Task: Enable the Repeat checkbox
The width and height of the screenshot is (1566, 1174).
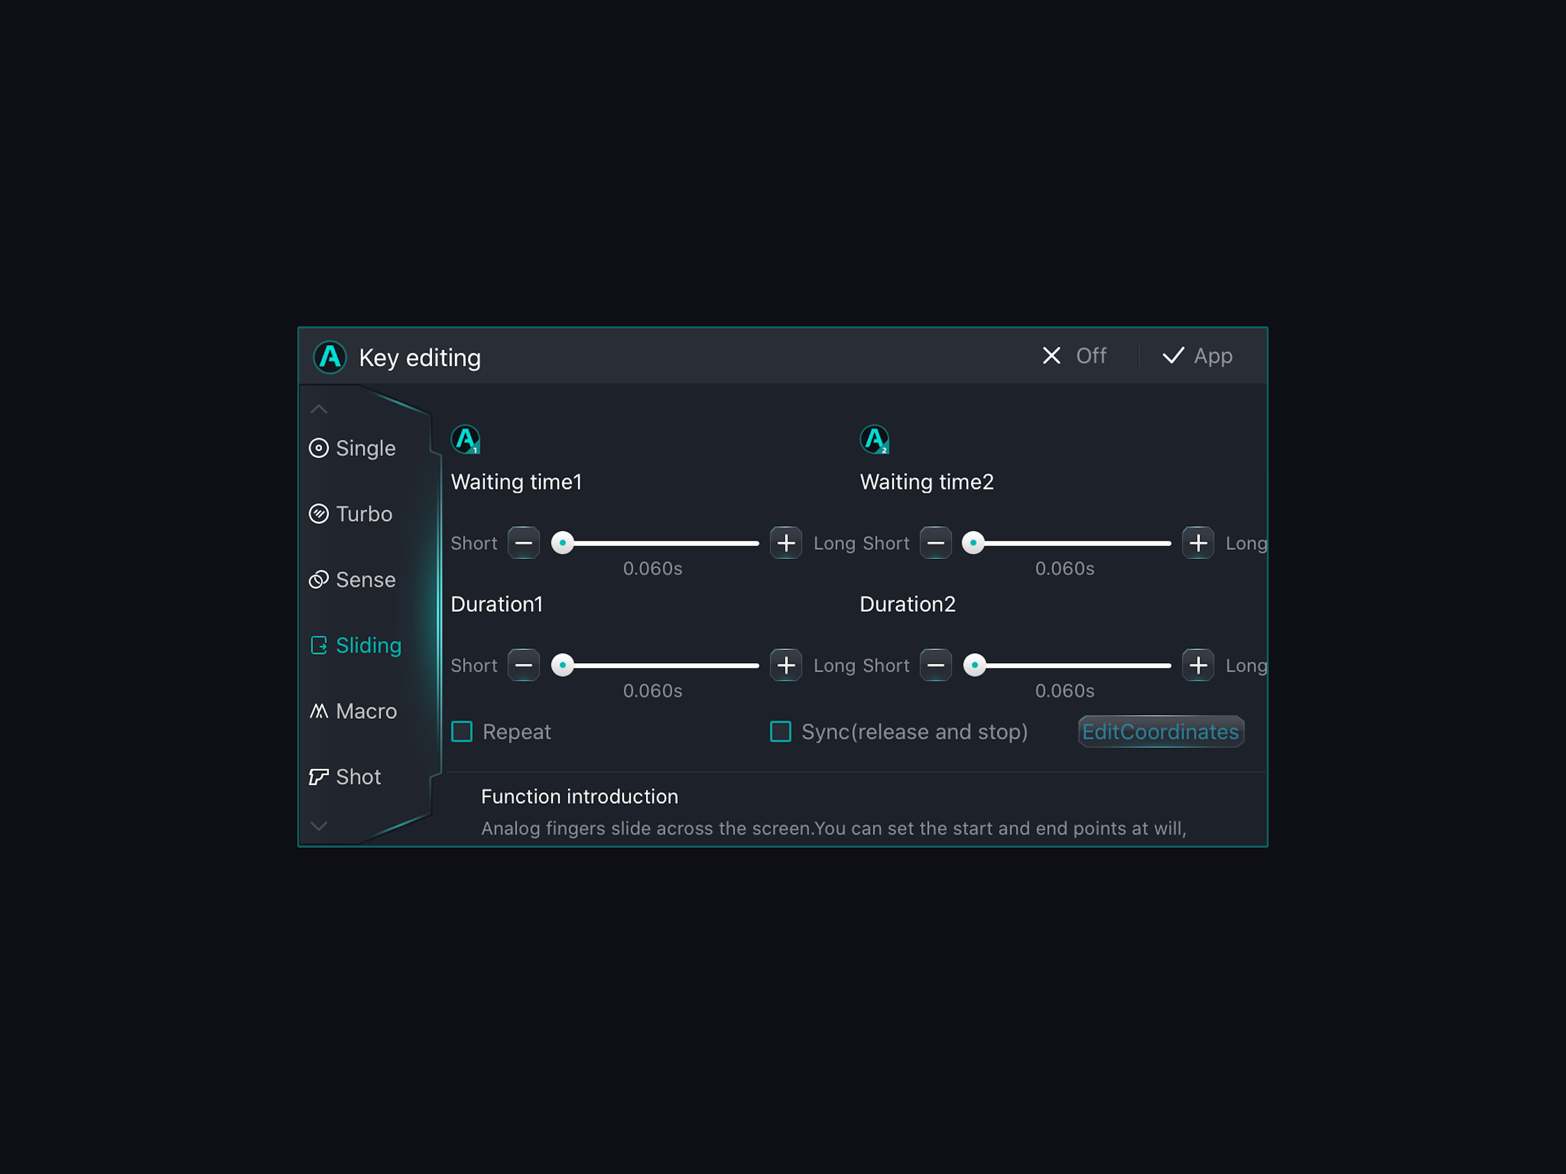Action: 463,731
